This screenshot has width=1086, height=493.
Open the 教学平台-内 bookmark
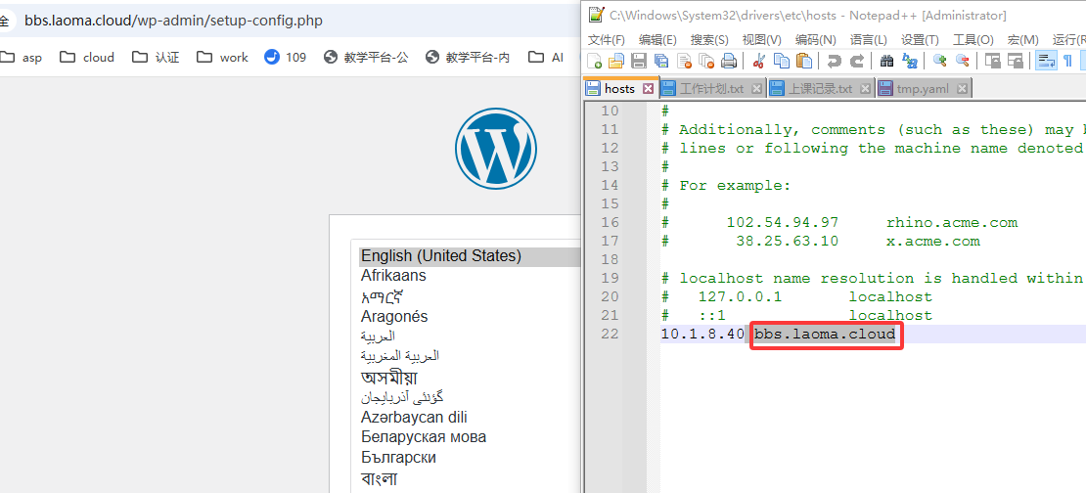point(468,57)
